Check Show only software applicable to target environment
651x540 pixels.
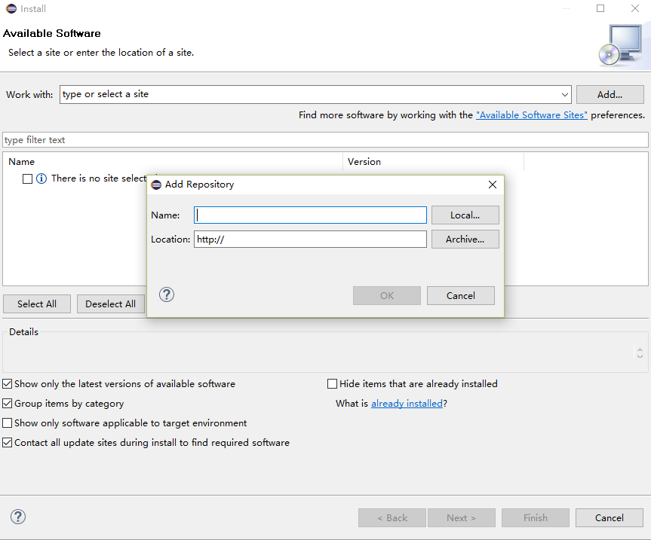click(7, 423)
